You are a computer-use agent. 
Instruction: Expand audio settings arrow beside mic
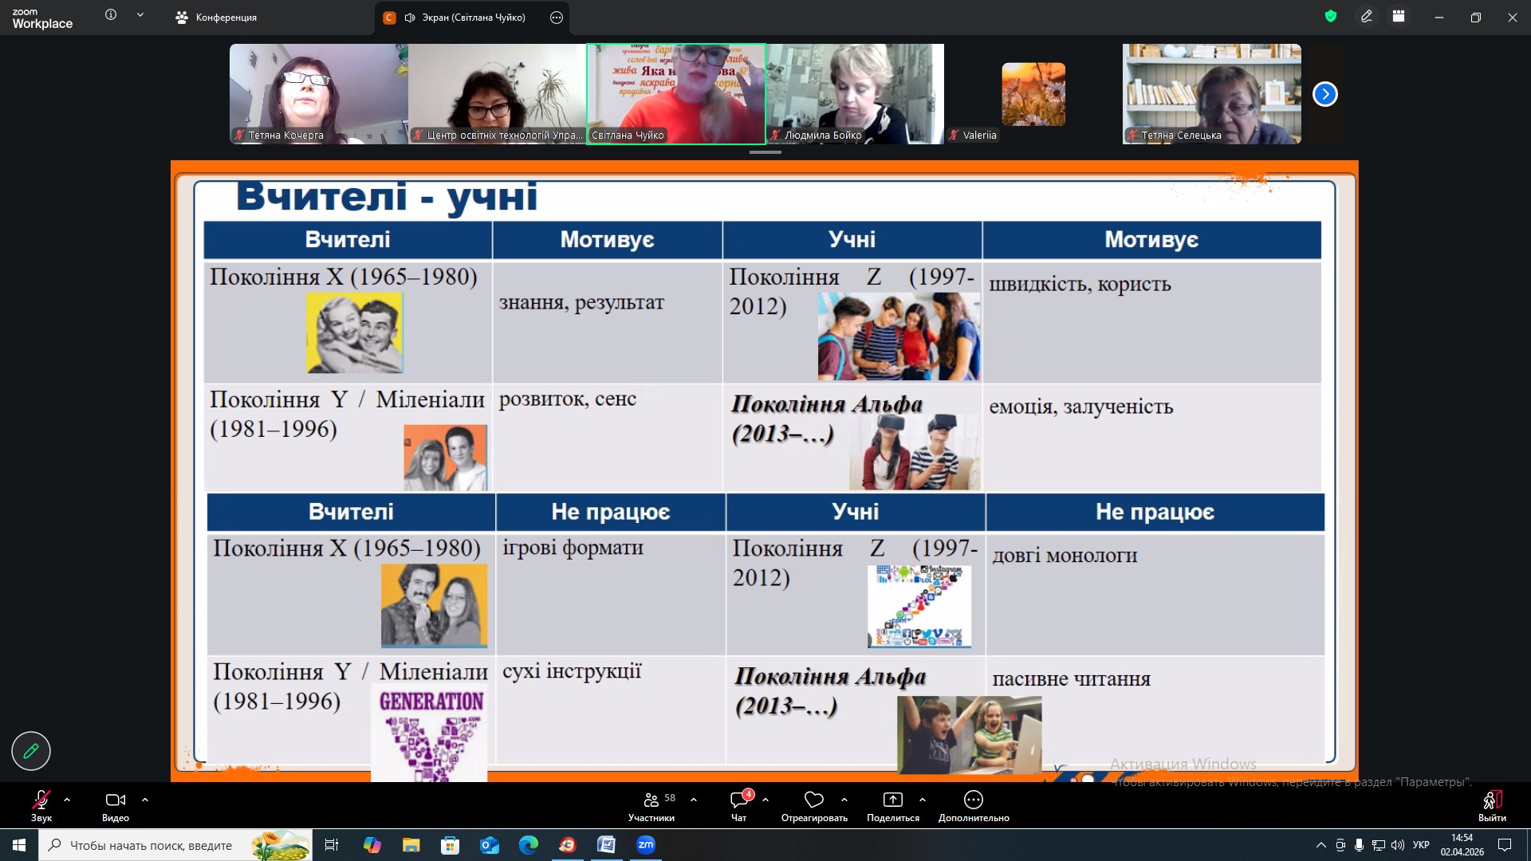67,799
